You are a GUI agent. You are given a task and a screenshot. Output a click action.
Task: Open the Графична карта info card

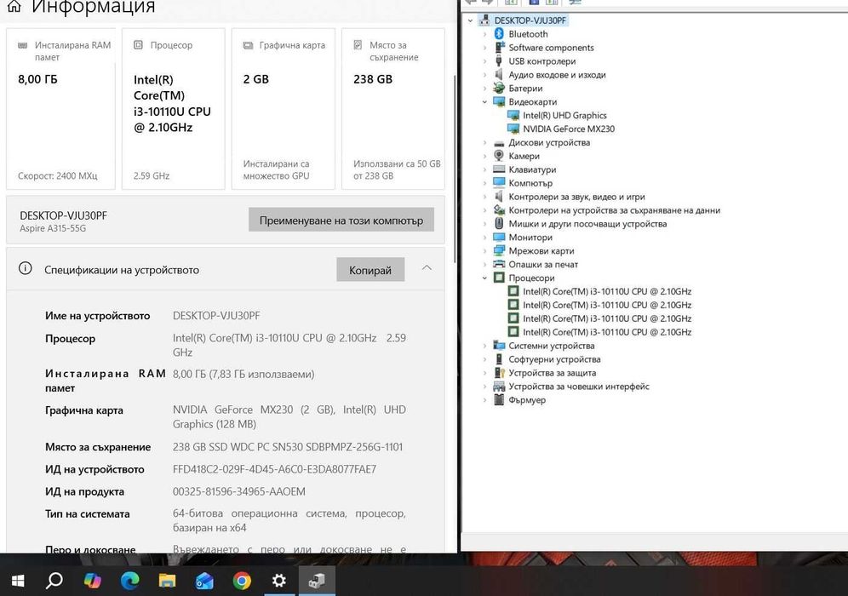pyautogui.click(x=284, y=109)
